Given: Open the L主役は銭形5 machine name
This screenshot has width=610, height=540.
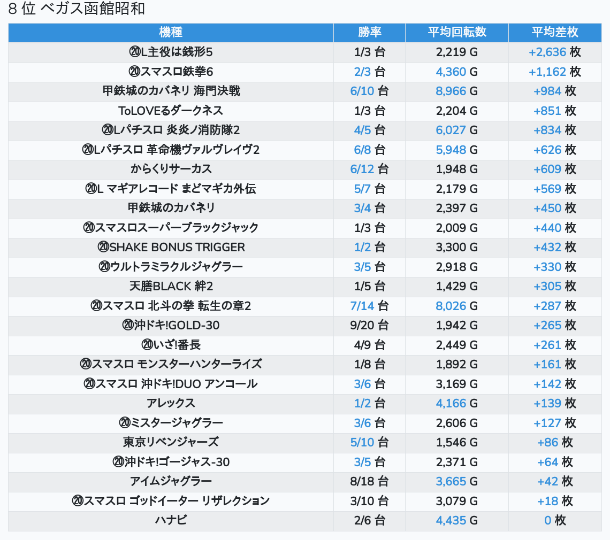Looking at the screenshot, I should (171, 52).
